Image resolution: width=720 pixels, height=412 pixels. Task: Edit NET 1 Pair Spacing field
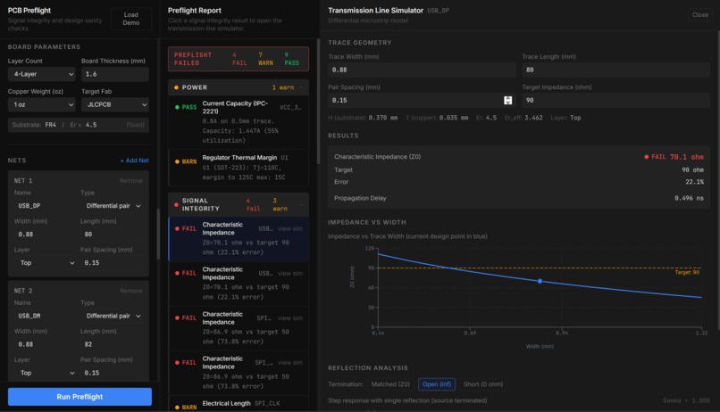113,262
